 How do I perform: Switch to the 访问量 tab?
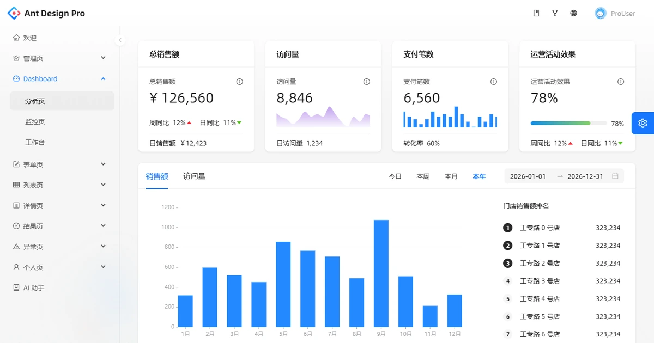tap(194, 176)
